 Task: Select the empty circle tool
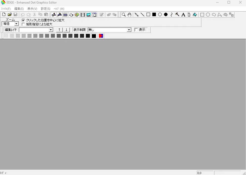160,15
